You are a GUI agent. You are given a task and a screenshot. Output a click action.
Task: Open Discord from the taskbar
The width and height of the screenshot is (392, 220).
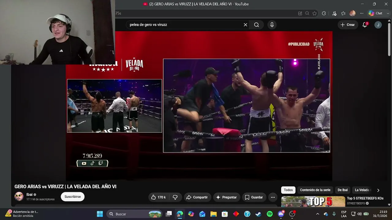(281, 214)
